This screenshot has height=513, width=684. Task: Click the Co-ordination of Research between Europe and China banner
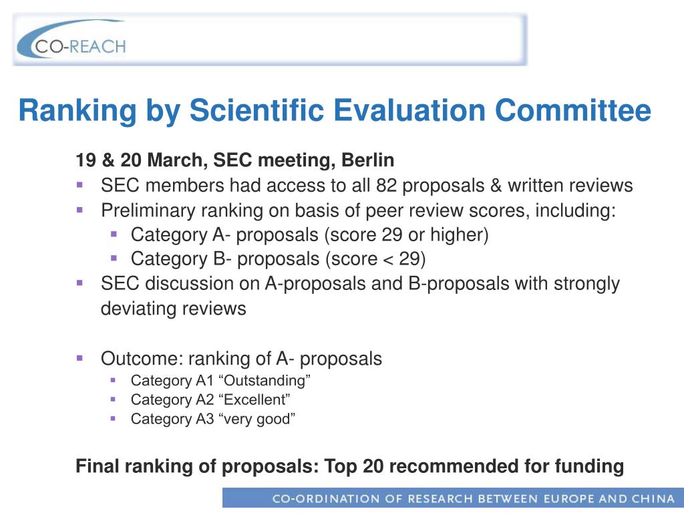click(x=454, y=498)
